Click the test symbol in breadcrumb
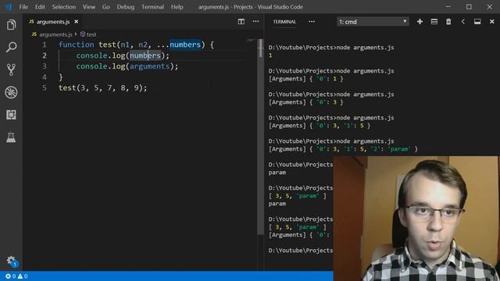 pyautogui.click(x=91, y=34)
